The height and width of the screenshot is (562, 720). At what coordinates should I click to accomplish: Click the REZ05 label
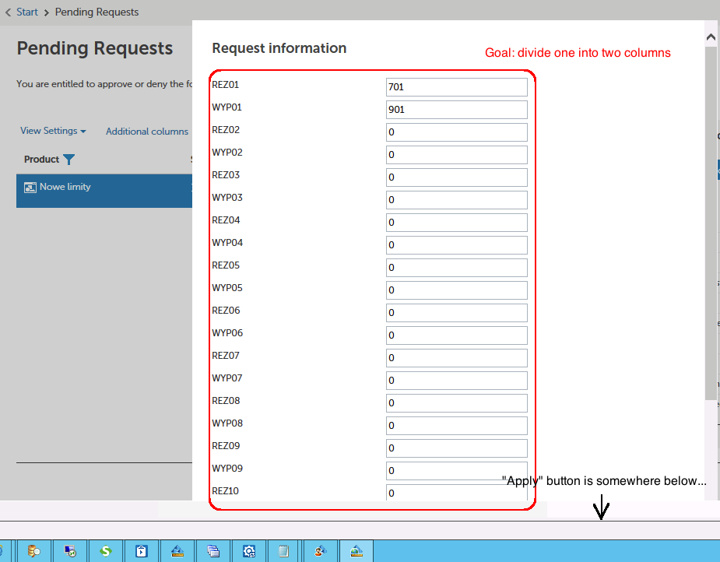[226, 265]
